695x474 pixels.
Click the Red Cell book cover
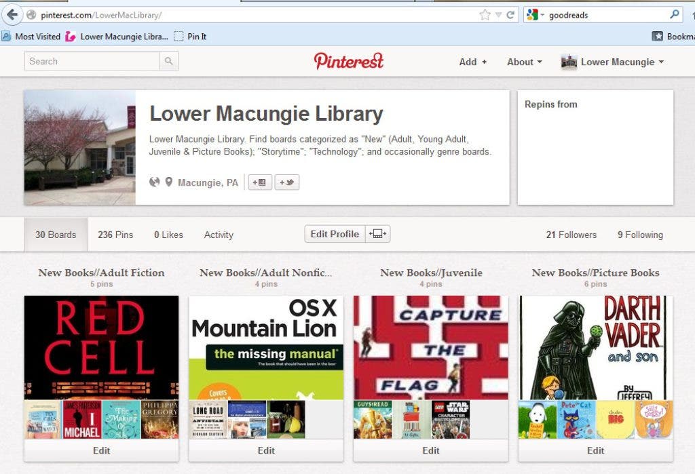pyautogui.click(x=102, y=348)
